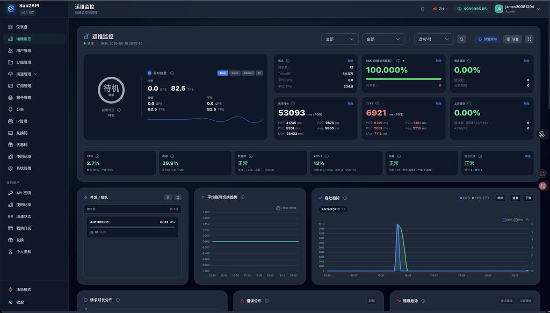Enter fullscreen with the expand icon

[x=529, y=39]
